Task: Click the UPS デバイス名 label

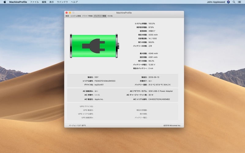Action: [x=87, y=106]
